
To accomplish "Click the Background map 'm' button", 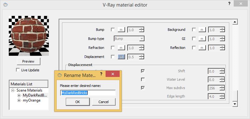I will [x=202, y=30].
